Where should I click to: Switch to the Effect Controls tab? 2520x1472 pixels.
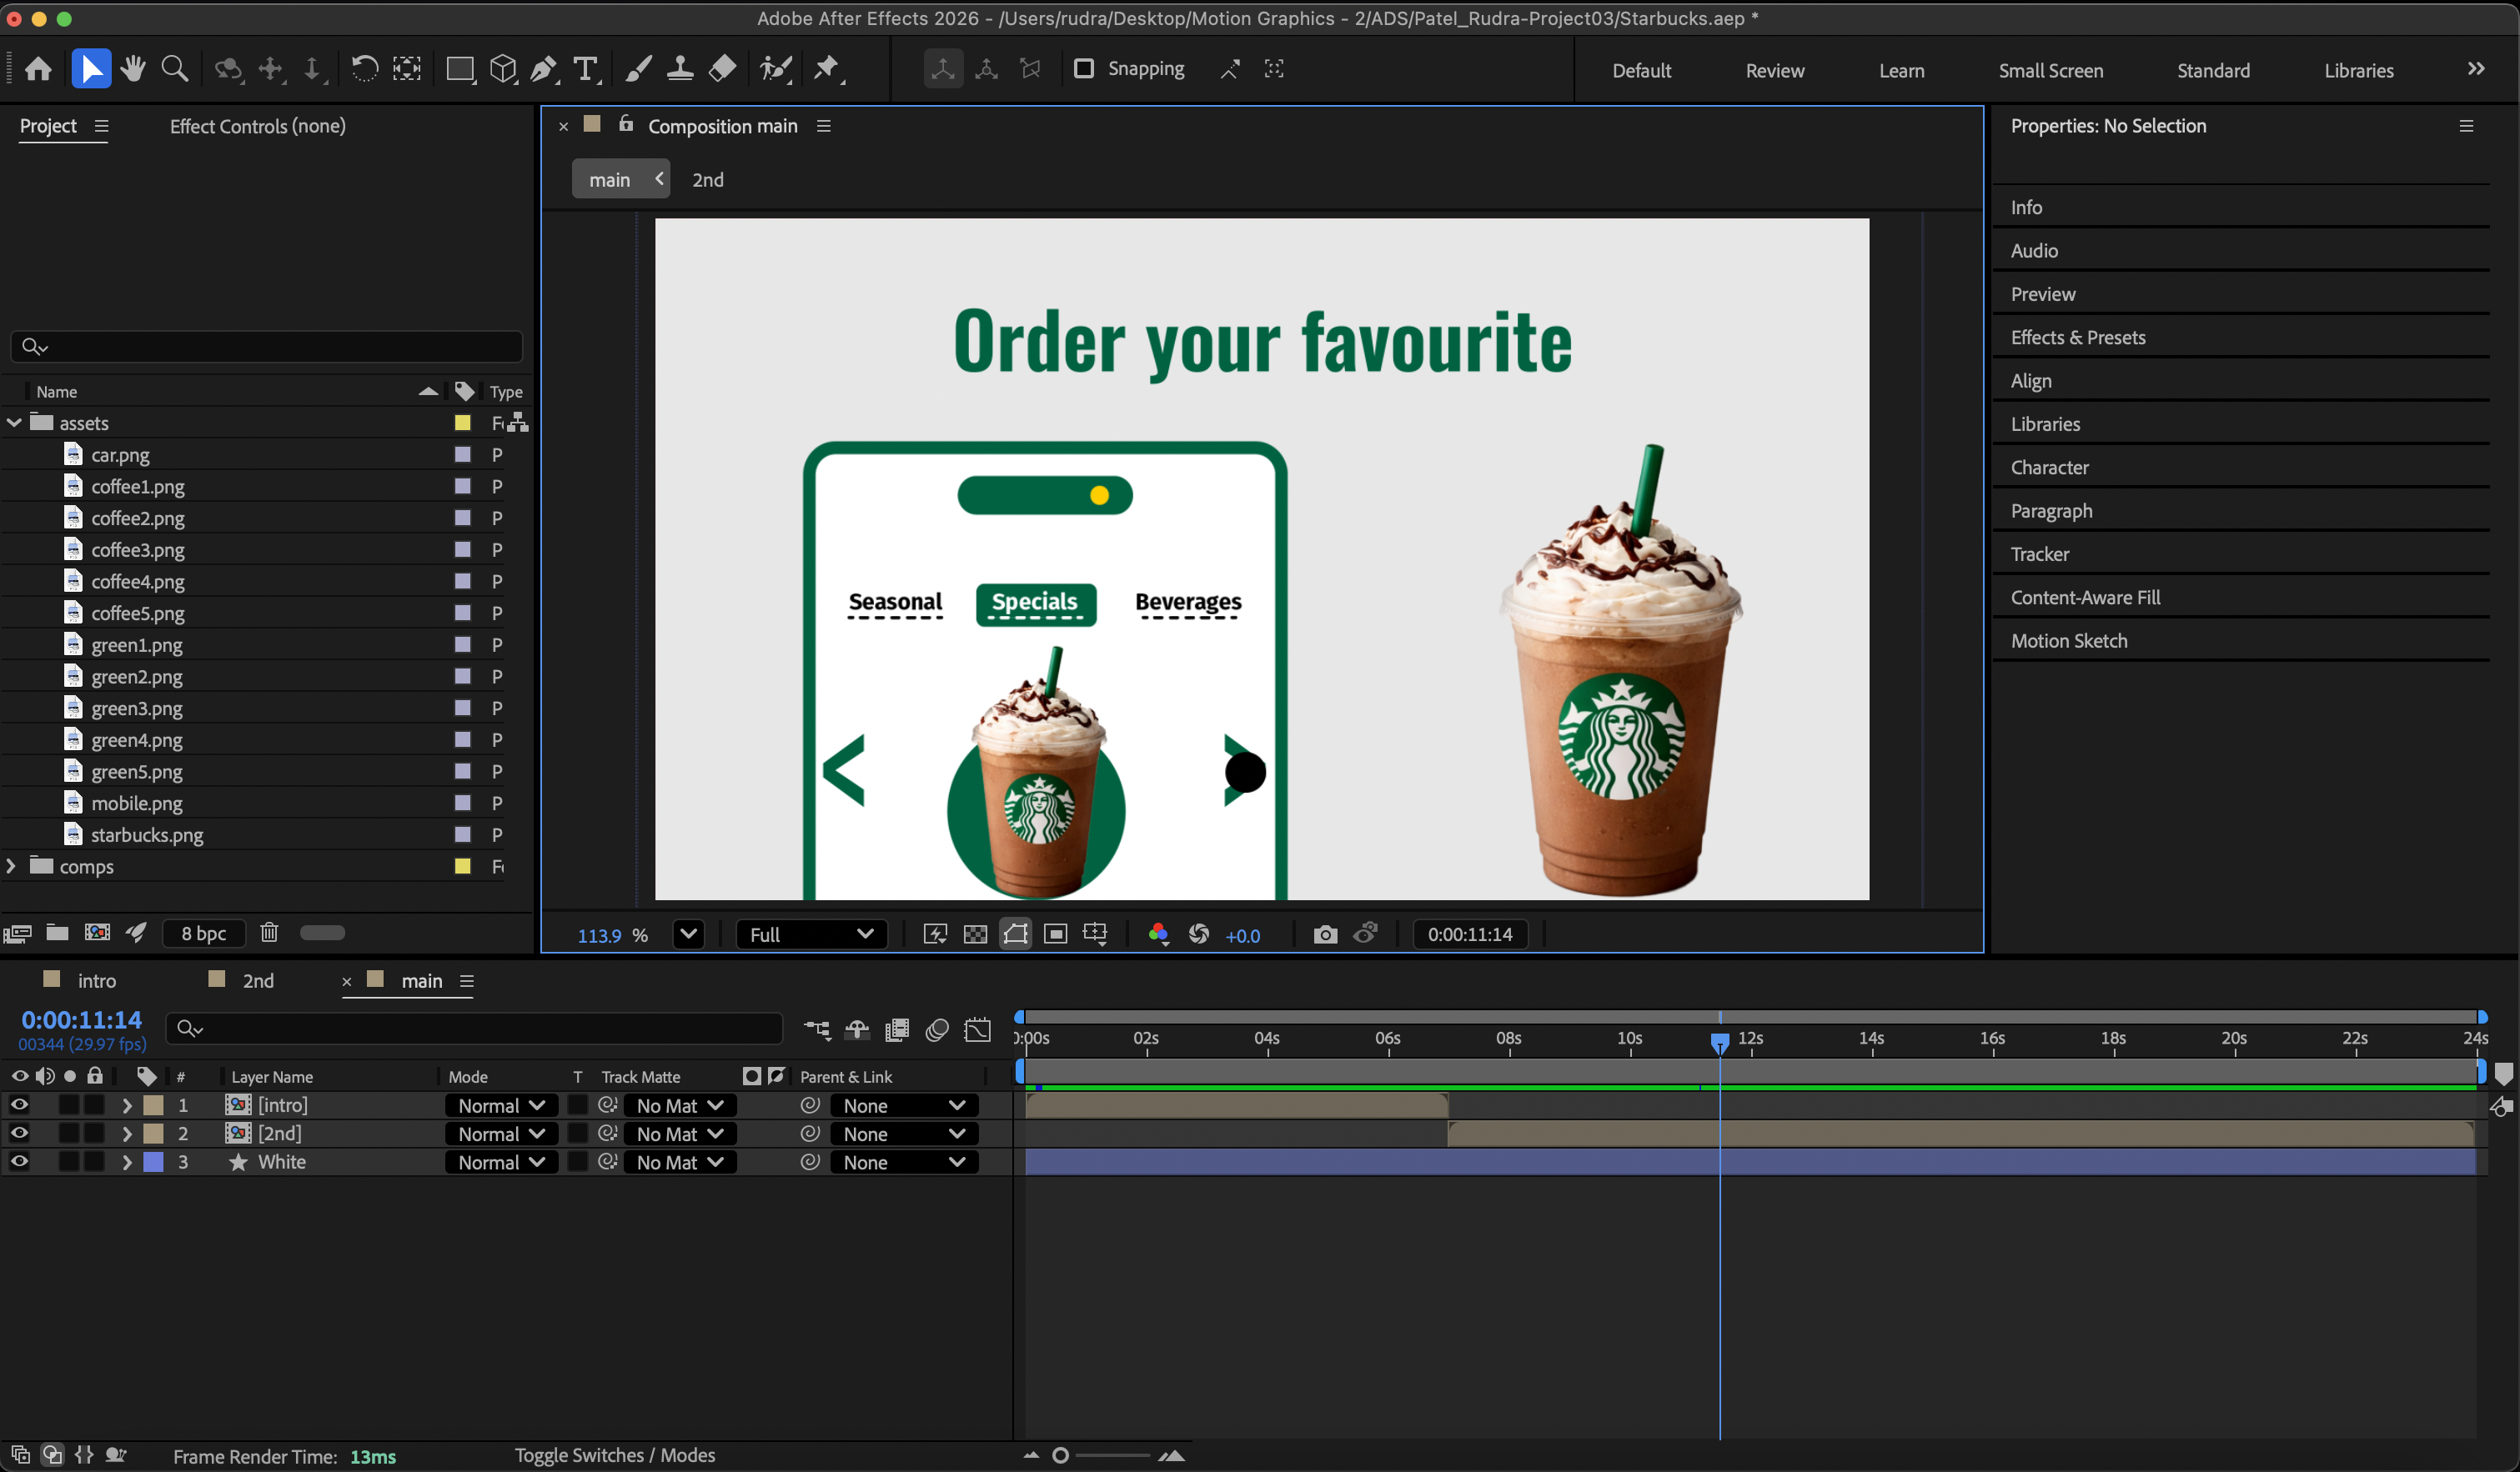[x=257, y=126]
